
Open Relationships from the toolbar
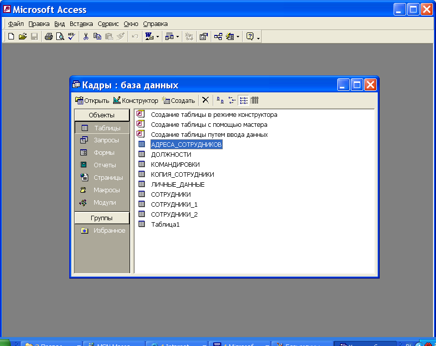click(x=218, y=36)
